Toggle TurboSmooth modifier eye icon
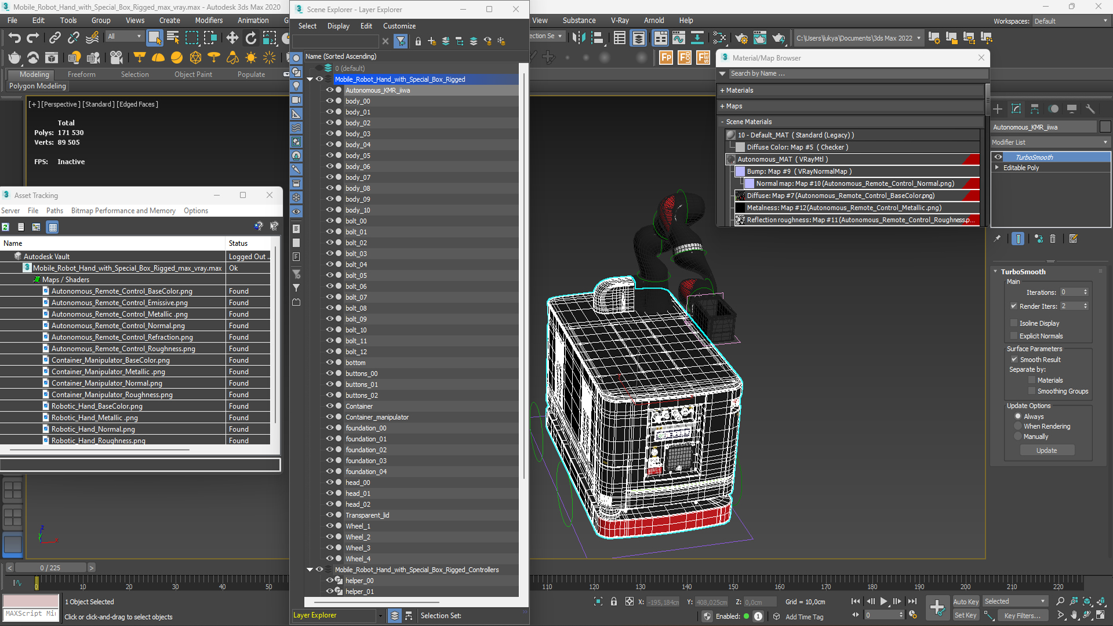This screenshot has width=1113, height=626. (x=998, y=157)
